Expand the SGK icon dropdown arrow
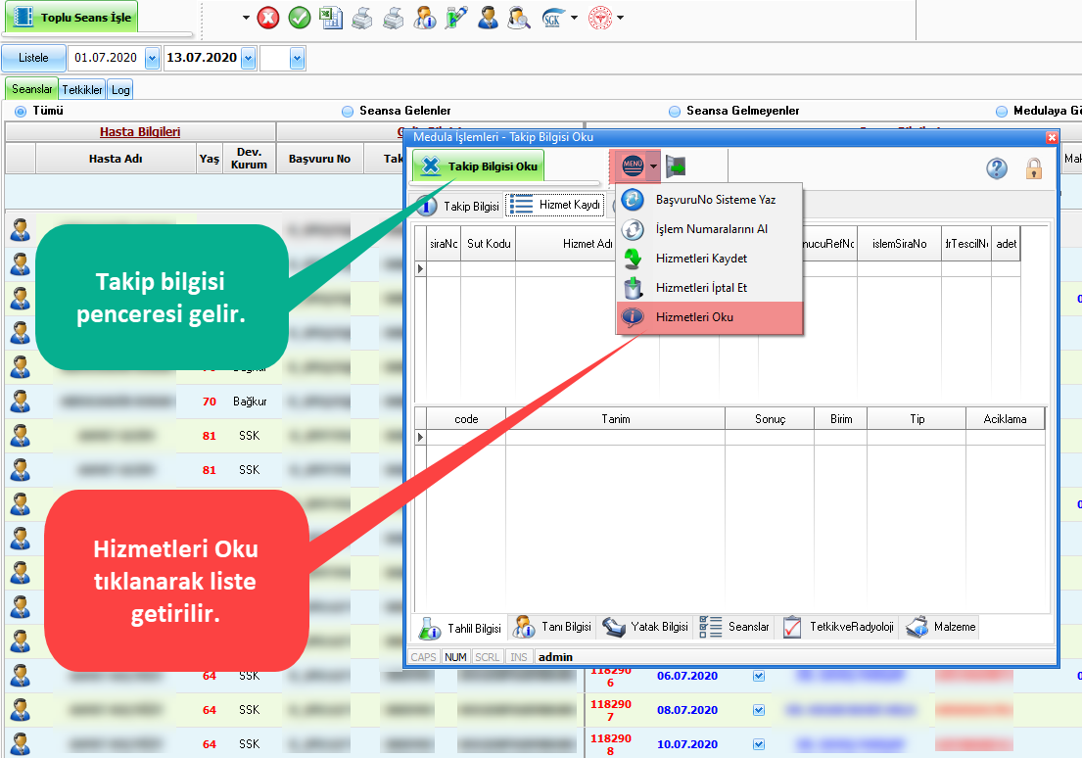 point(574,18)
